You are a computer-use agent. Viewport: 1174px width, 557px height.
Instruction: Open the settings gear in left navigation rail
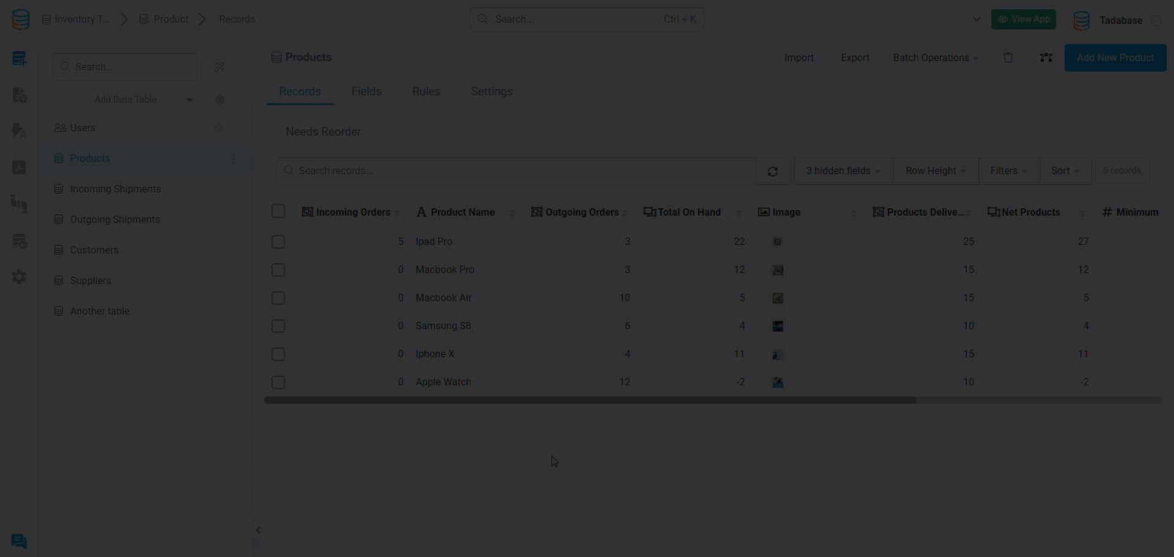(x=19, y=277)
